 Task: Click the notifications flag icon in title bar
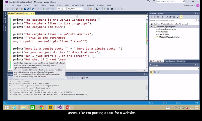coord(148,2)
